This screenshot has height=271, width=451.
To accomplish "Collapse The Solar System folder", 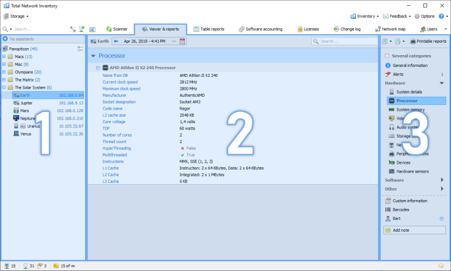I will 4,87.
